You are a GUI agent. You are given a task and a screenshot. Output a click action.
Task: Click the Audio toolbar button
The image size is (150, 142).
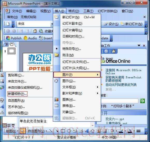tap(30, 38)
